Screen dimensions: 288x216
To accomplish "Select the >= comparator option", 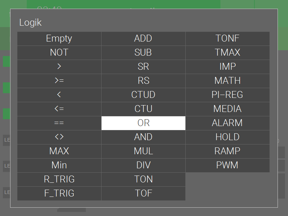I will click(59, 81).
